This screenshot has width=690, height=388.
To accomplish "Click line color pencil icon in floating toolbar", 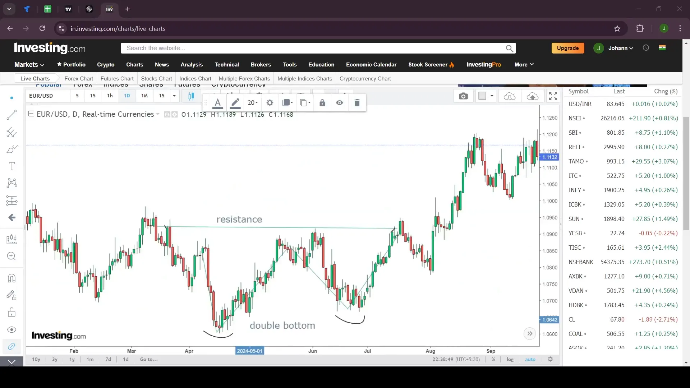I will coord(235,103).
